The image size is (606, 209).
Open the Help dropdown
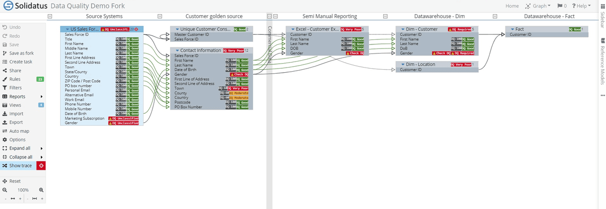tap(581, 6)
